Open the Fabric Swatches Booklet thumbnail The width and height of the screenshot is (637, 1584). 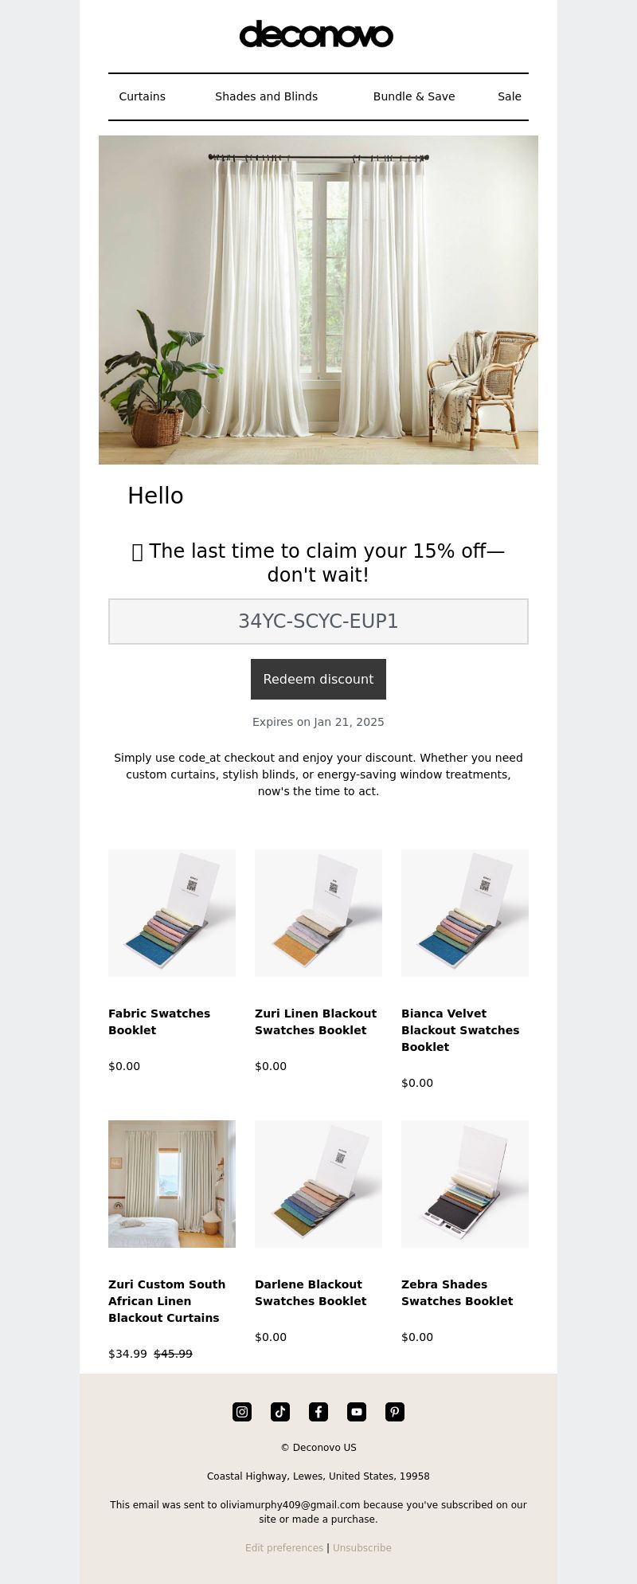click(172, 913)
